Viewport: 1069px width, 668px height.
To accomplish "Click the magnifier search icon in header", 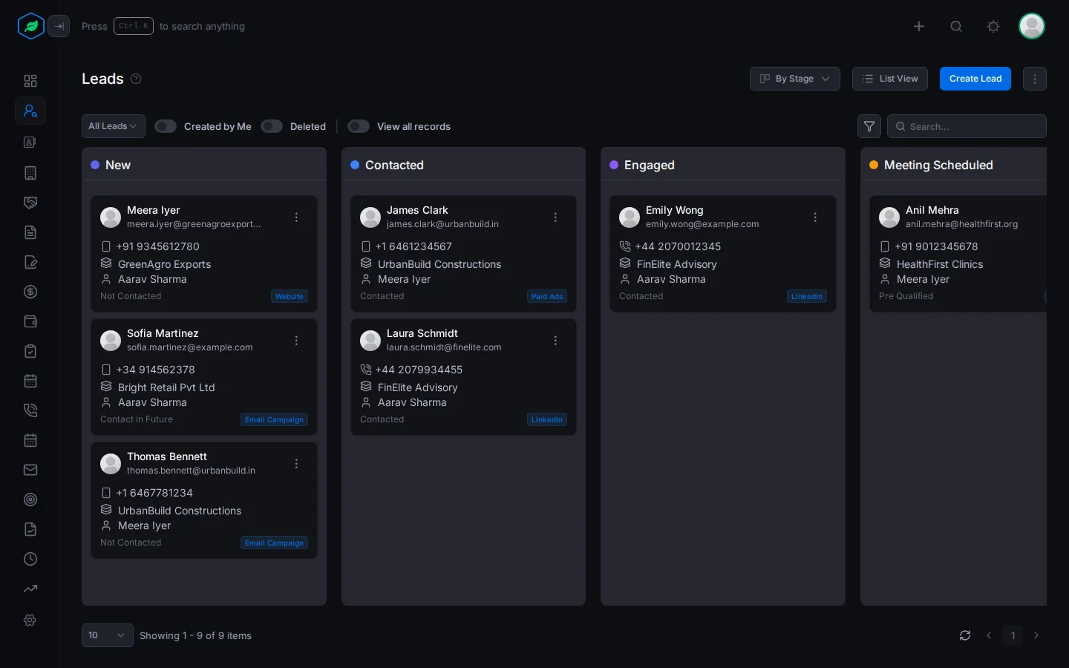I will coord(956,26).
